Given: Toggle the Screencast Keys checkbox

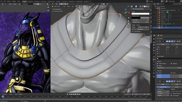Looking at the screenshot, I should tap(134, 9).
